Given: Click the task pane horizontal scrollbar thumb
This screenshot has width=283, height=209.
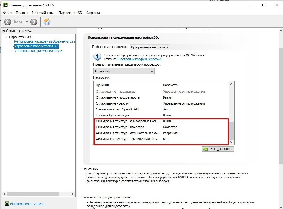Looking at the screenshot, I should pyautogui.click(x=33, y=194).
